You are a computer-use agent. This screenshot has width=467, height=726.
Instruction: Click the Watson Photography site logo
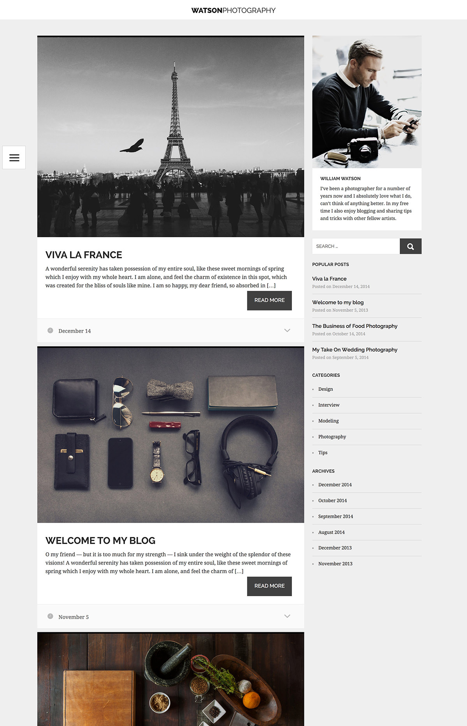coord(233,10)
